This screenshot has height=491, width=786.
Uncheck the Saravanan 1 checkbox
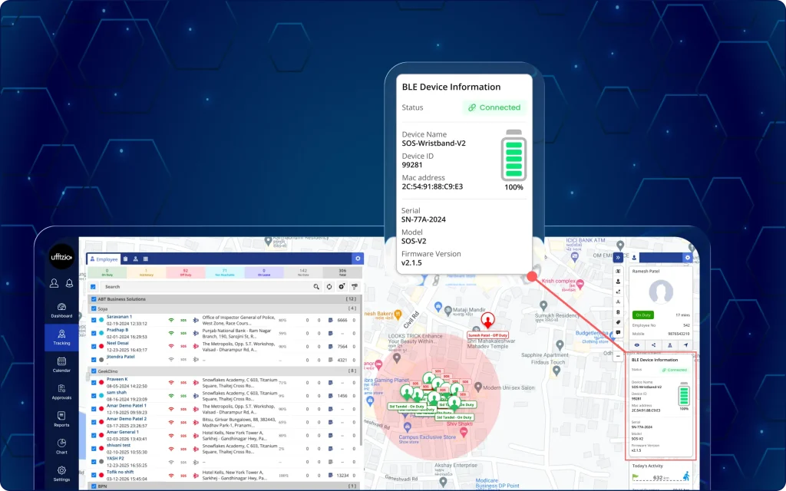(x=94, y=320)
